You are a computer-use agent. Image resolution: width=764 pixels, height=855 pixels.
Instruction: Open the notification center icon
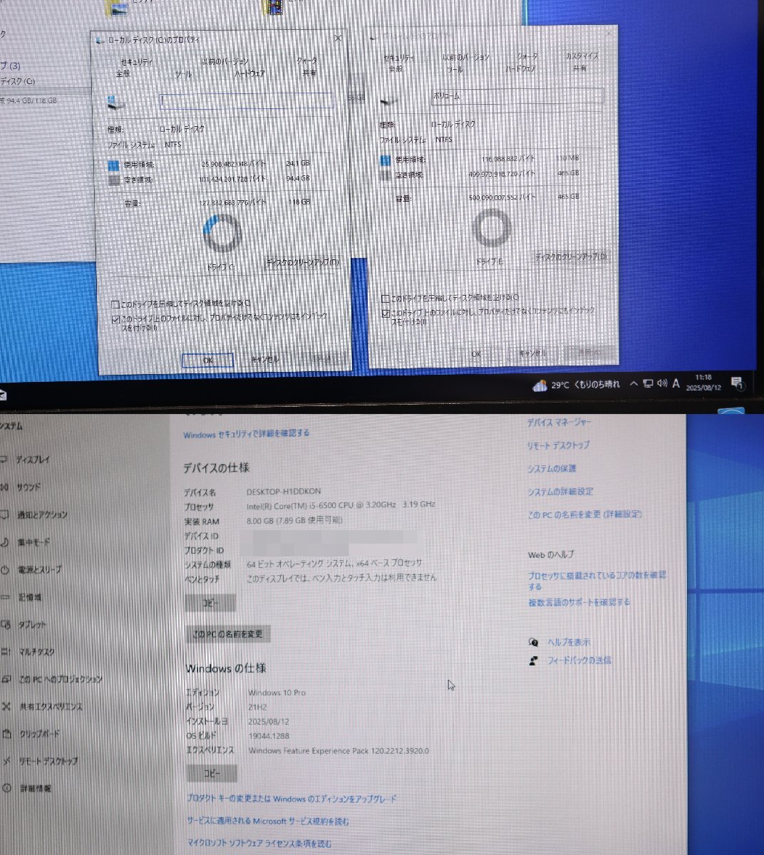[738, 384]
